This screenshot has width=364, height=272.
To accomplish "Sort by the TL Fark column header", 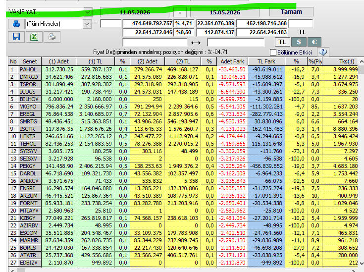I will click(266, 61).
